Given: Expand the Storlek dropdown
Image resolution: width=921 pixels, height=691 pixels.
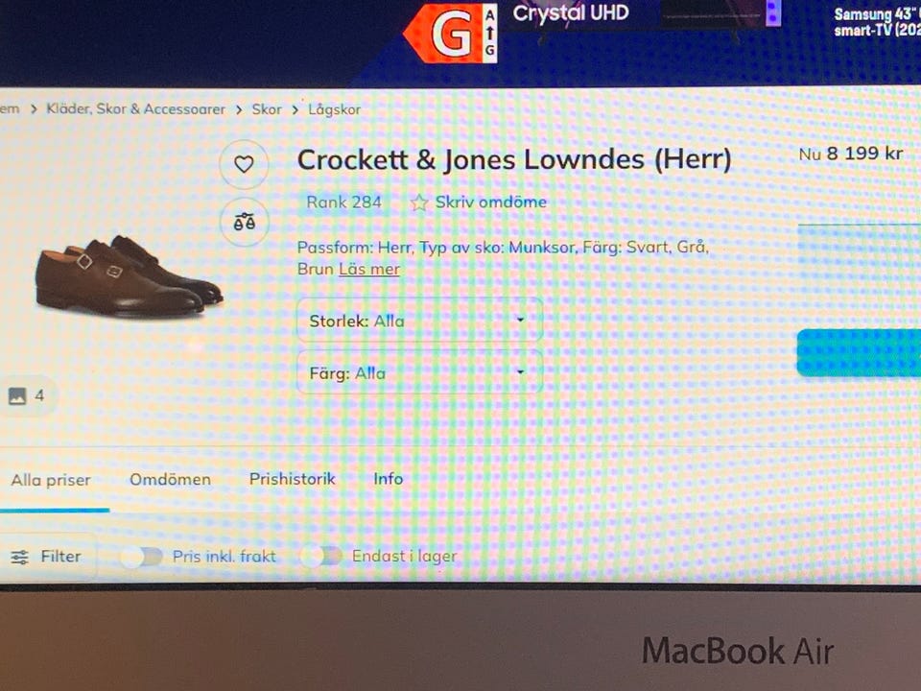Looking at the screenshot, I should tap(419, 321).
